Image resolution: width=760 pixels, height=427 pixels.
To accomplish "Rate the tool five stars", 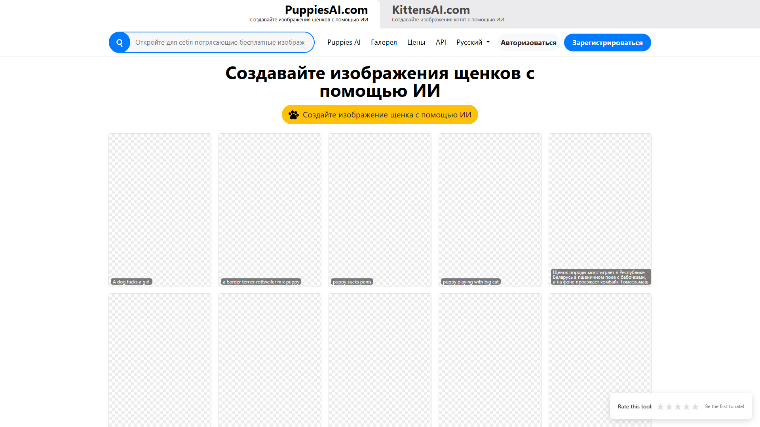I will [695, 406].
